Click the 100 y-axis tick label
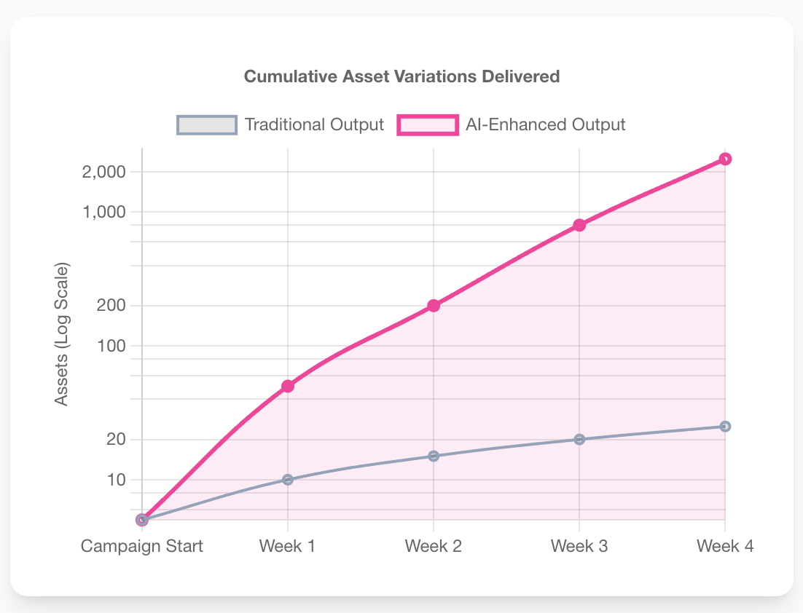 [112, 346]
